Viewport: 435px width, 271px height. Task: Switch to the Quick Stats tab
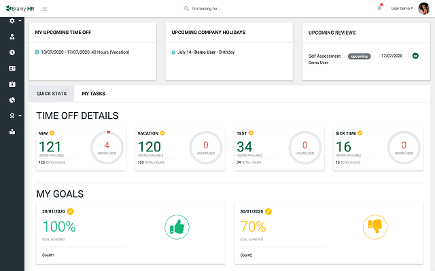(x=52, y=94)
